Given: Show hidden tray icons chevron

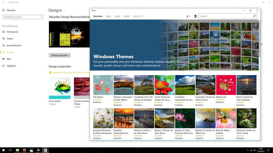Looking at the screenshot, I should coord(247,150).
